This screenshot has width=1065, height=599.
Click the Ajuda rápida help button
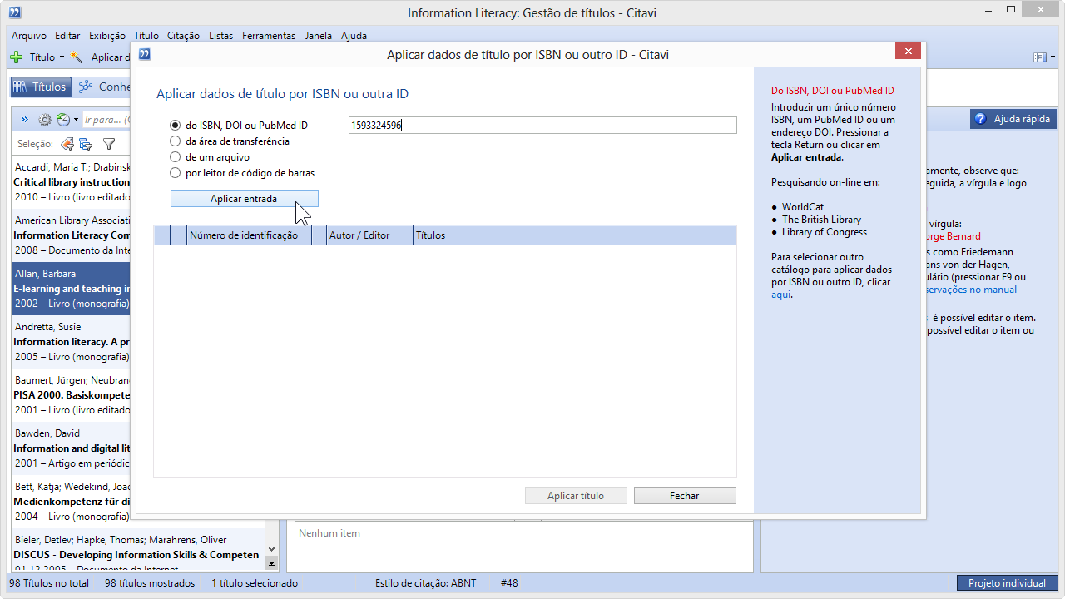click(1013, 119)
